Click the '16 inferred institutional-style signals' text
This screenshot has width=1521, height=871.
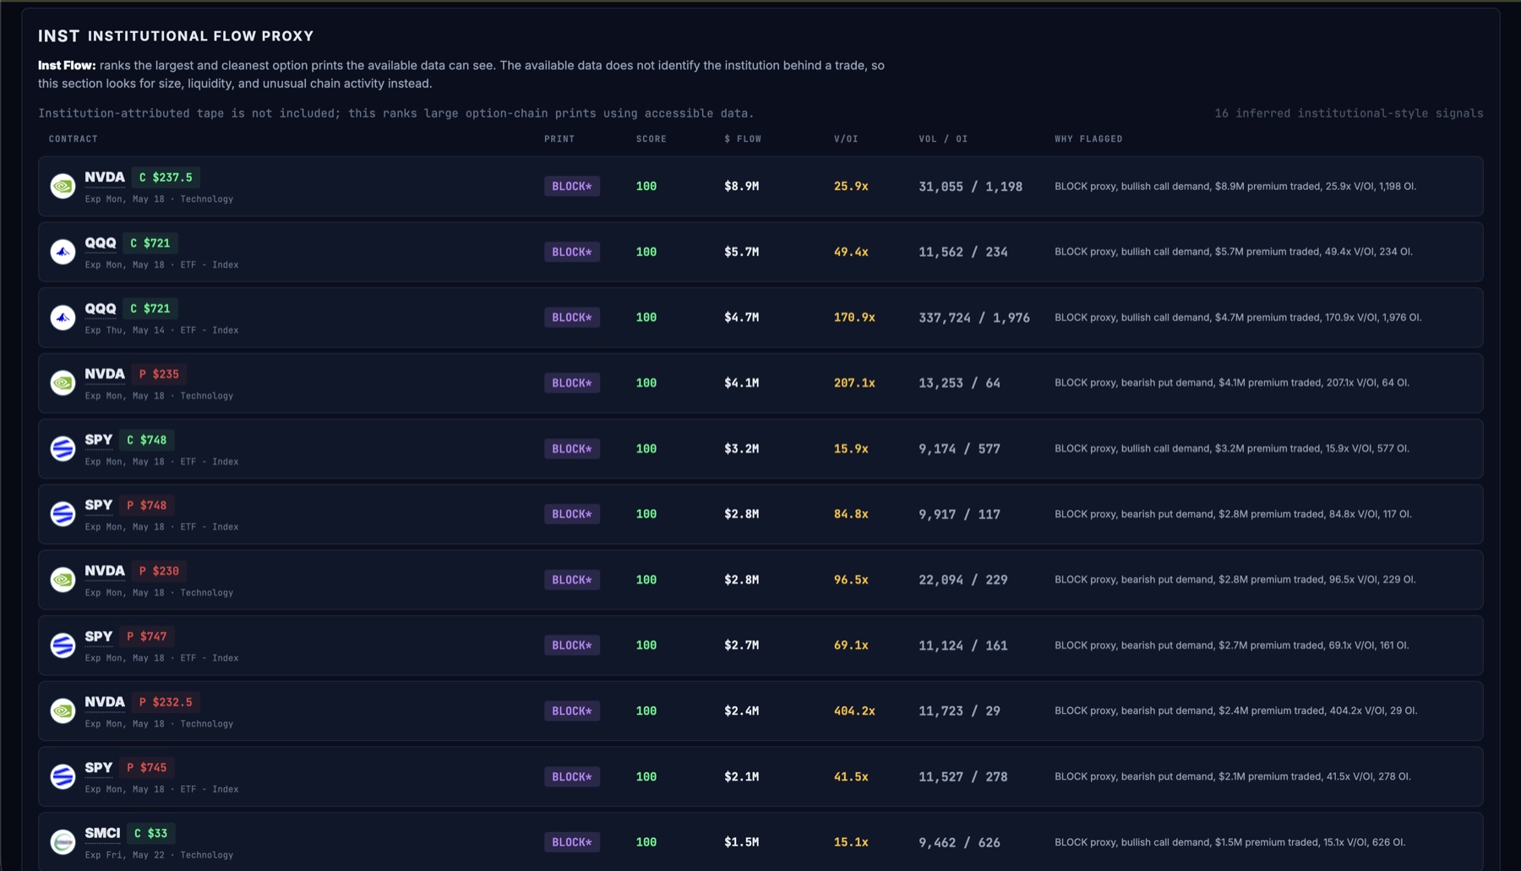pos(1349,113)
